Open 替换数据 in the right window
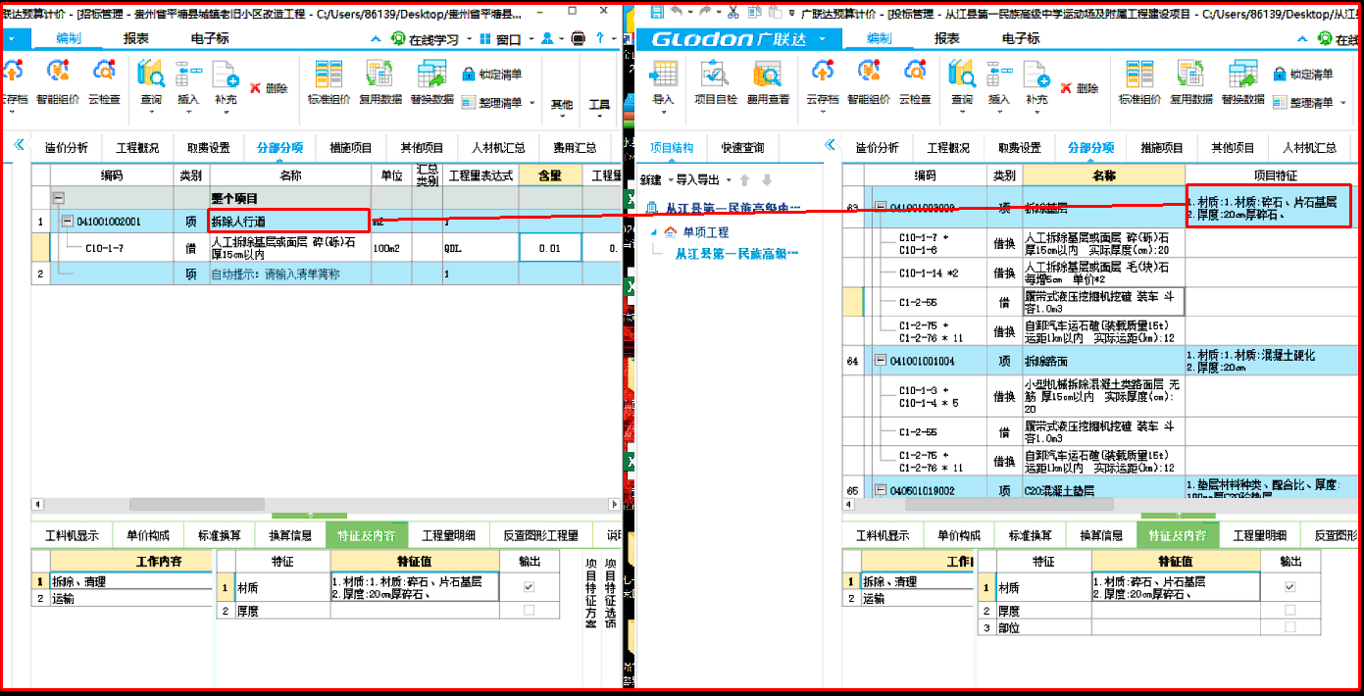1364x696 pixels. 1242,80
